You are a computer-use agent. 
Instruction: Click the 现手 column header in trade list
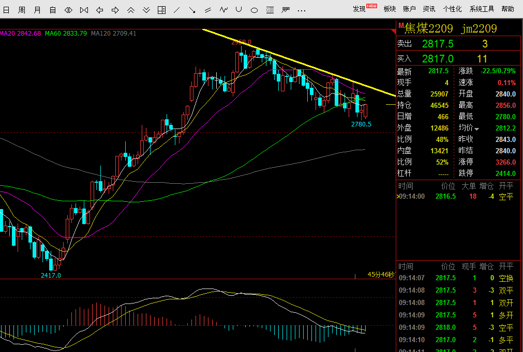[x=468, y=266]
